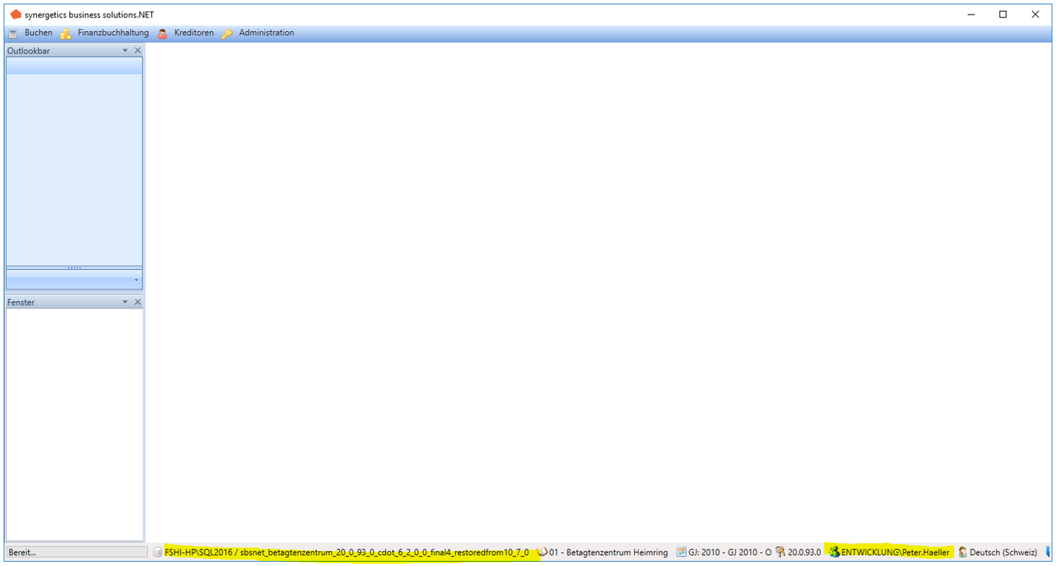
Task: Maximize the synergetics application window
Action: pyautogui.click(x=1003, y=14)
